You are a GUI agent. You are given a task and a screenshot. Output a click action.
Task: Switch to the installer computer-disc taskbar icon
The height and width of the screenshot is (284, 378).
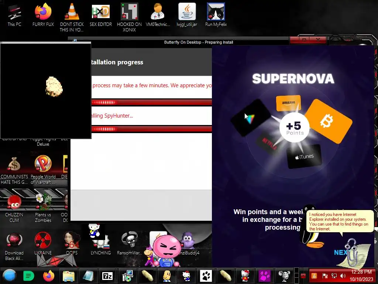[x=127, y=275]
